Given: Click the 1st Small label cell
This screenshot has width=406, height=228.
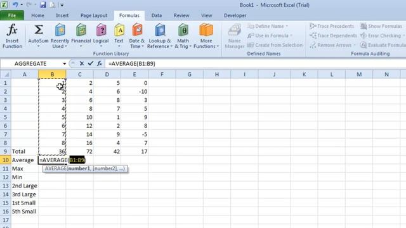Looking at the screenshot, I should 25,203.
